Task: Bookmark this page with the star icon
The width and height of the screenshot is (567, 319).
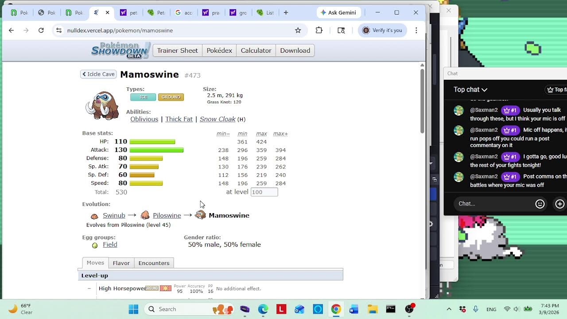Action: tap(298, 30)
